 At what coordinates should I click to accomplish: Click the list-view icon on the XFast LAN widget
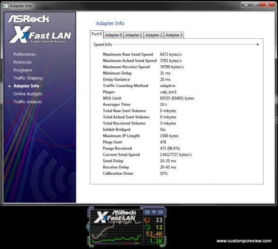pos(148,212)
